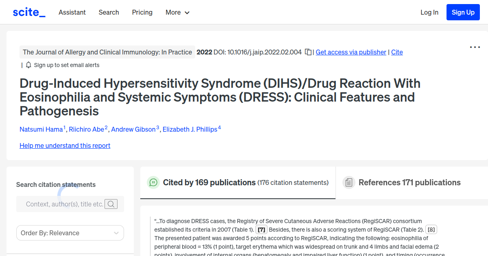The image size is (488, 256).
Task: Click the copy DOI icon
Action: [x=308, y=52]
